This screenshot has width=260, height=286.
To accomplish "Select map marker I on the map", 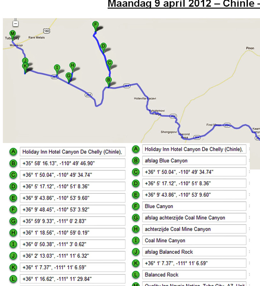I will click(57, 68).
